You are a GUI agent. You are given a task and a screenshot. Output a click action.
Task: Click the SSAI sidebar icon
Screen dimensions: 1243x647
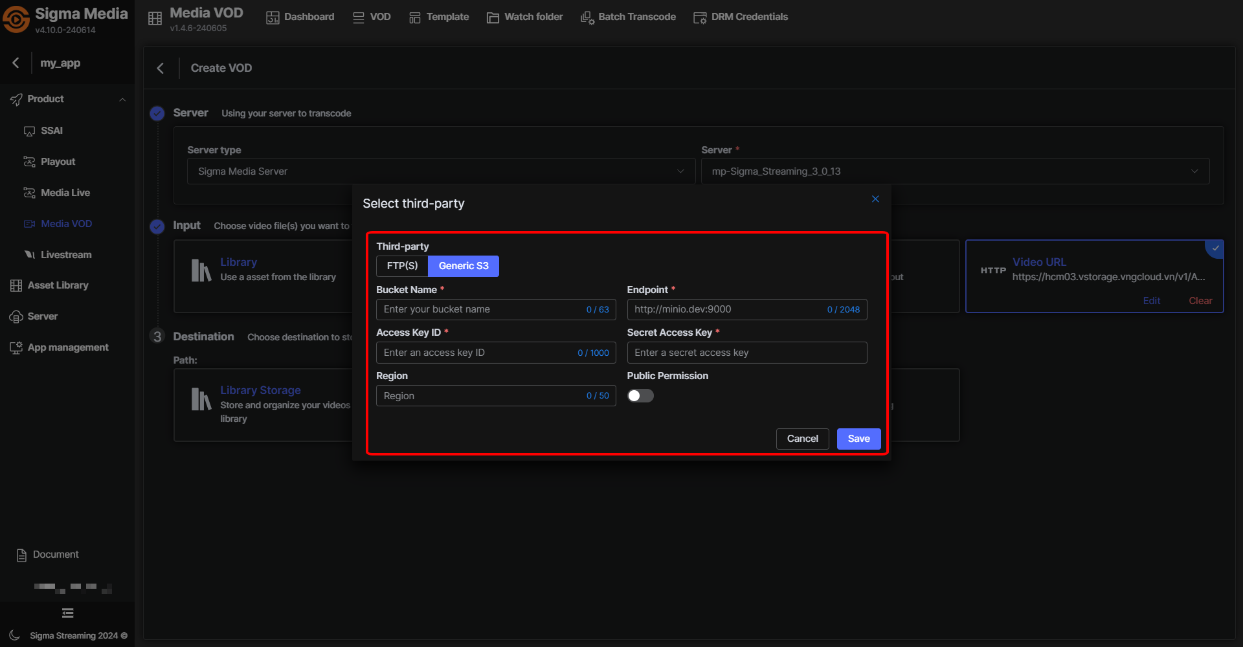tap(29, 131)
